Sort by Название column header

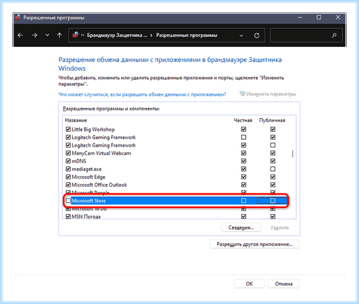[x=76, y=121]
